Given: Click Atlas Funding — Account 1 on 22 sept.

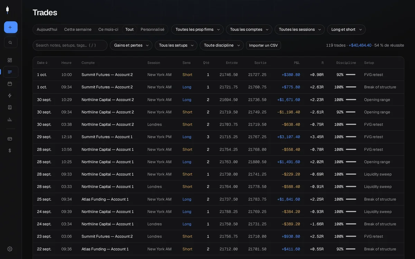Looking at the screenshot, I should click(105, 249).
